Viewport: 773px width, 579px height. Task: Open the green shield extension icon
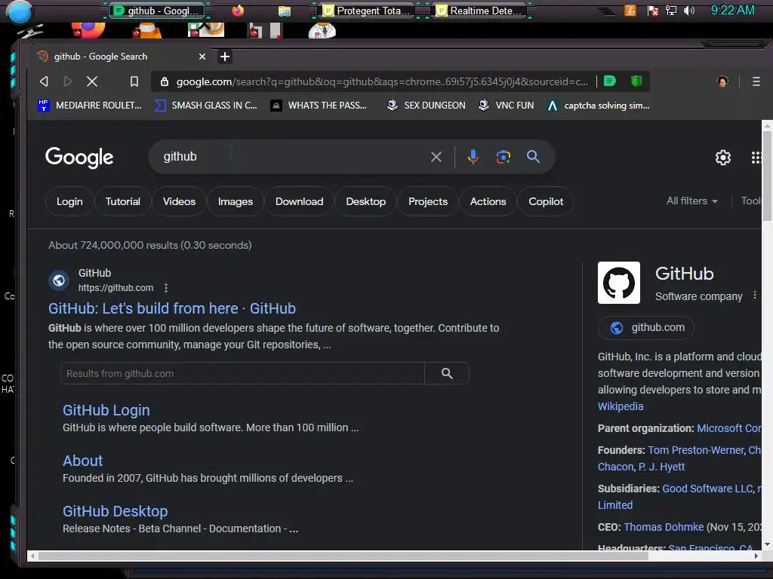(636, 81)
